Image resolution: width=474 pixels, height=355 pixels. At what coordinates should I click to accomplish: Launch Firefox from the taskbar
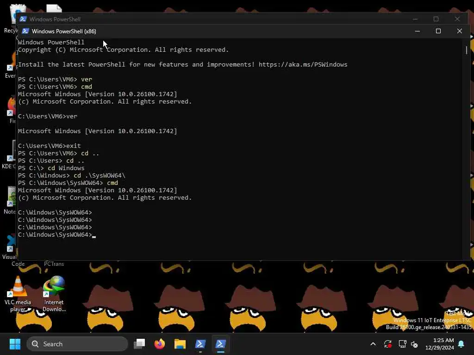pyautogui.click(x=160, y=344)
